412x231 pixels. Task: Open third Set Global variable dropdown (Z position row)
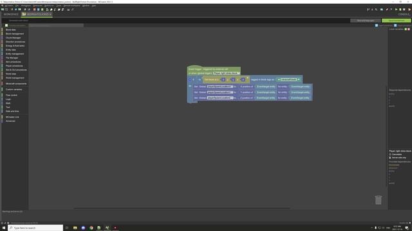pos(220,98)
